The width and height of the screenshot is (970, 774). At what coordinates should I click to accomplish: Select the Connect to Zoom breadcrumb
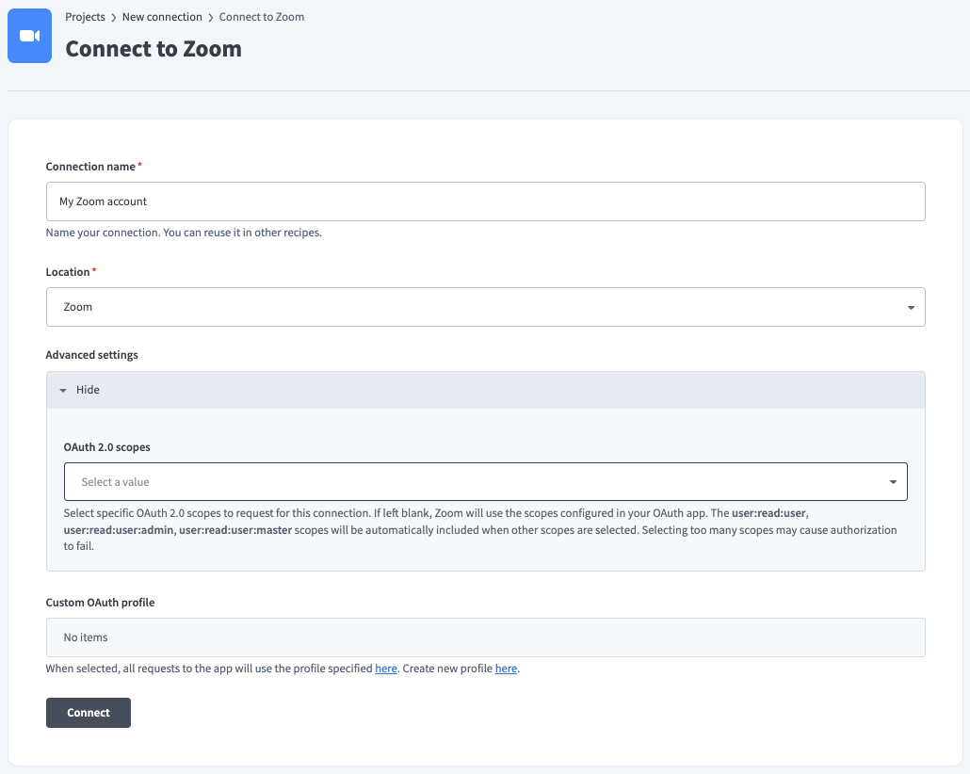click(x=262, y=17)
